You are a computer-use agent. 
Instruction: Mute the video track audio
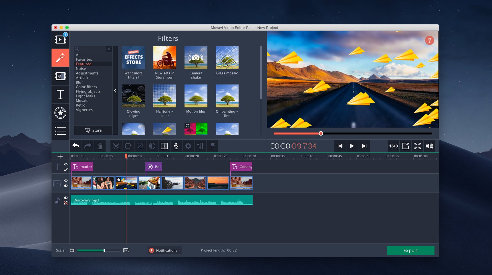(x=66, y=186)
